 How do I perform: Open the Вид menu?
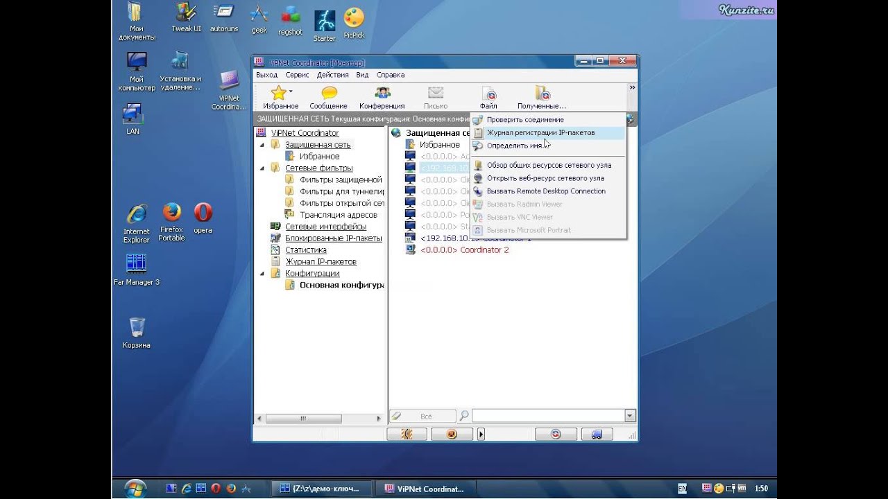point(362,75)
